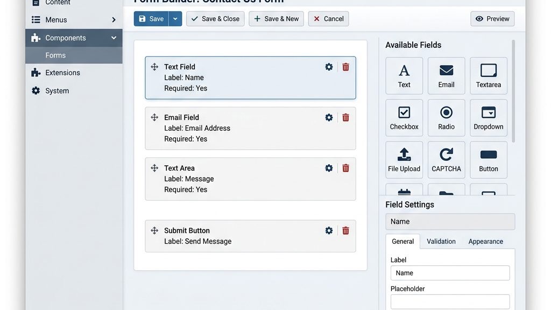551x310 pixels.
Task: Select the Button field icon
Action: [x=488, y=159]
